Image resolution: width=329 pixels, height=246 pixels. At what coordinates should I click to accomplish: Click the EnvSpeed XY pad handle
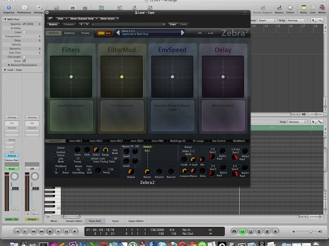172,77
